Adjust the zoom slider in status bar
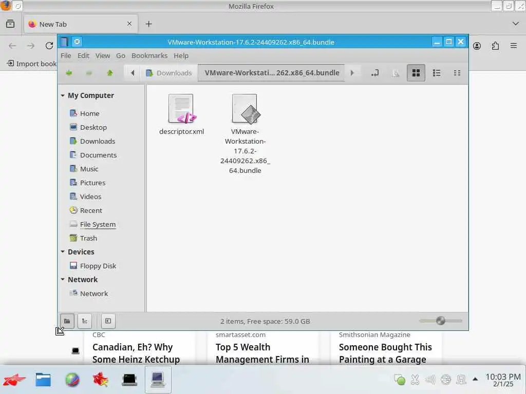The image size is (526, 394). 440,321
